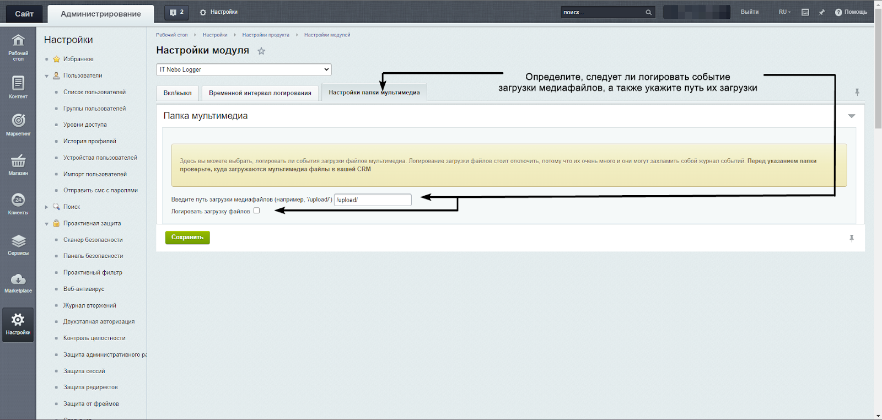Open the Рабочий стол sidebar section
The image size is (882, 420).
click(x=18, y=47)
